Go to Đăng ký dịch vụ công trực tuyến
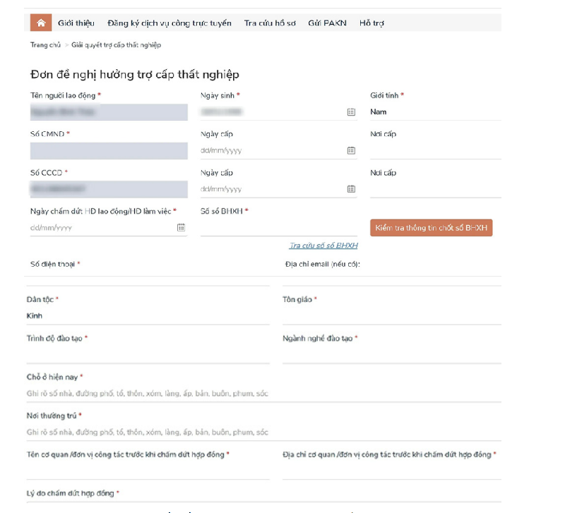 (170, 23)
